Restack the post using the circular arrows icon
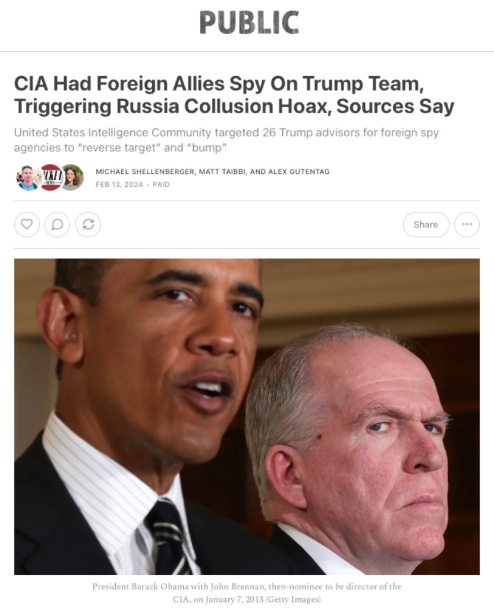494x609 pixels. 88,224
